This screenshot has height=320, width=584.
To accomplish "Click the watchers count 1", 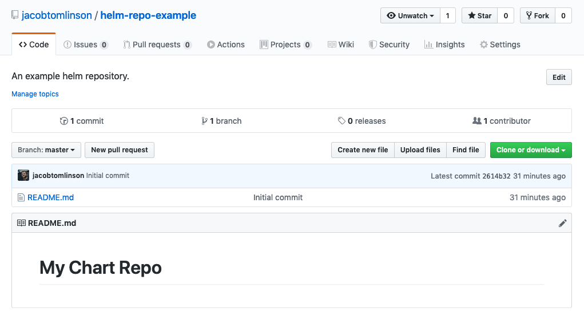I will click(448, 15).
